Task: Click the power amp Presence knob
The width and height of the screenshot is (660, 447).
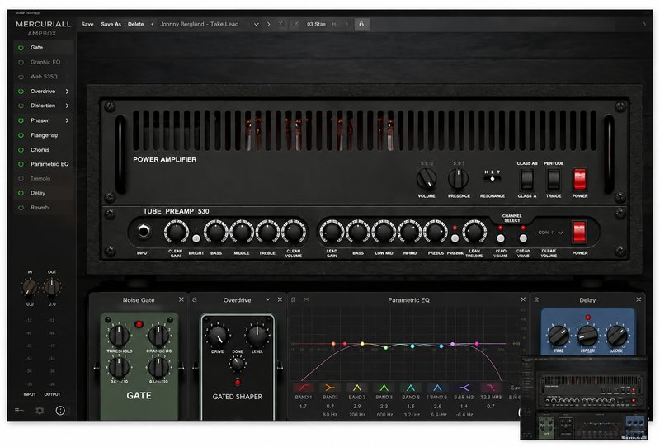Action: (x=459, y=179)
